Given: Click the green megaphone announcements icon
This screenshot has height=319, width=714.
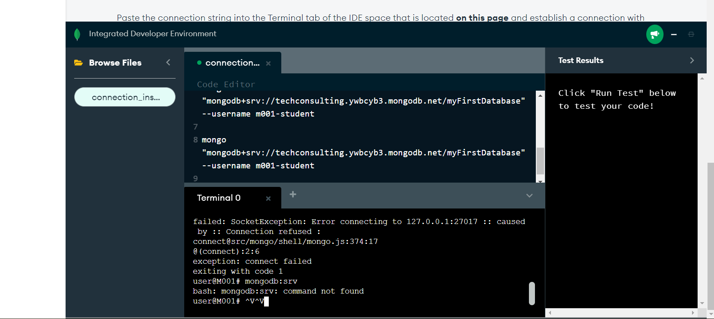Looking at the screenshot, I should point(655,34).
